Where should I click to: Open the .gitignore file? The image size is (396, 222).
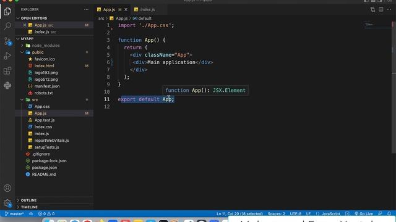click(x=41, y=154)
